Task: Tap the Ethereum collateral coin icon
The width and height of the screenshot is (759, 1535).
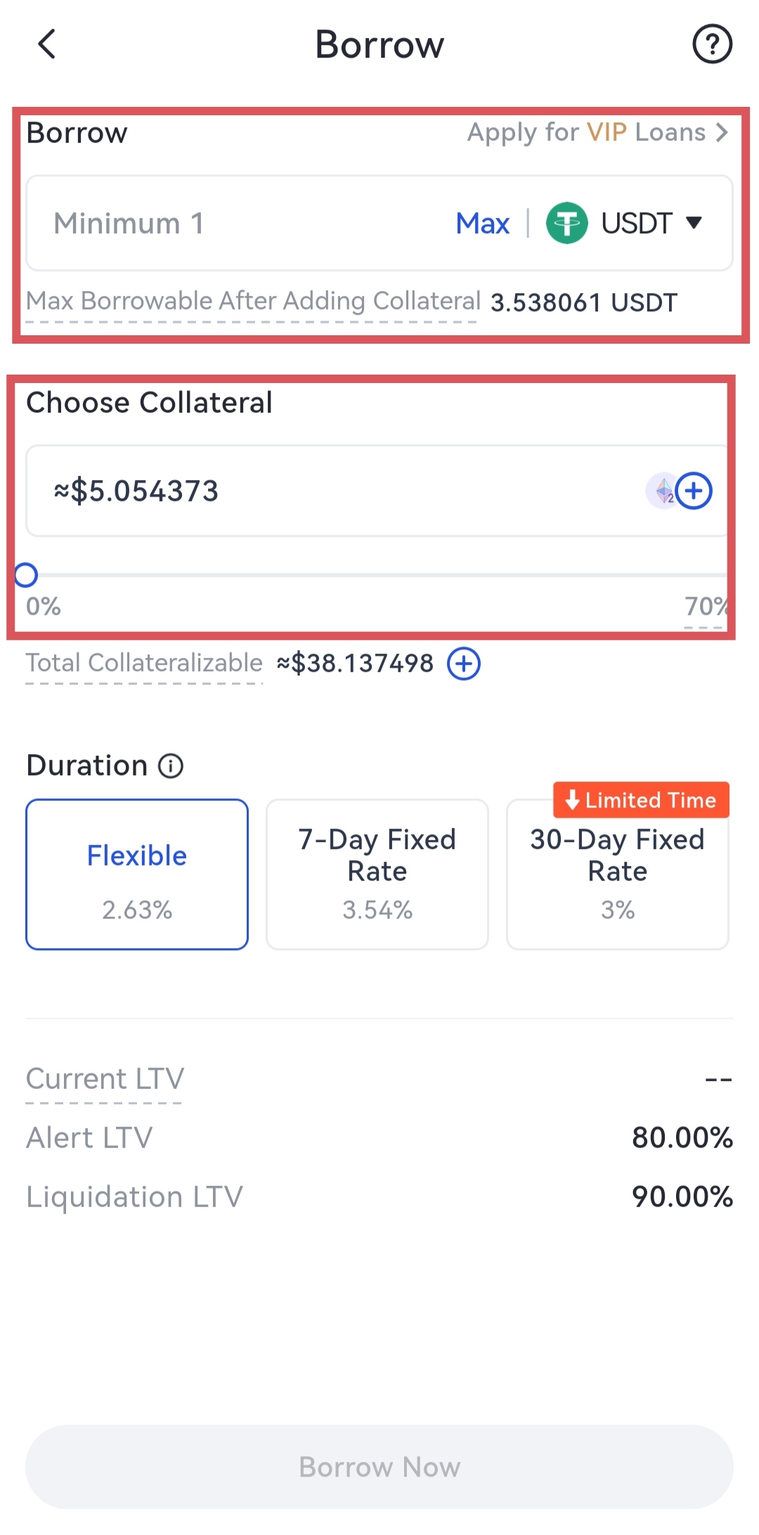Action: click(663, 491)
